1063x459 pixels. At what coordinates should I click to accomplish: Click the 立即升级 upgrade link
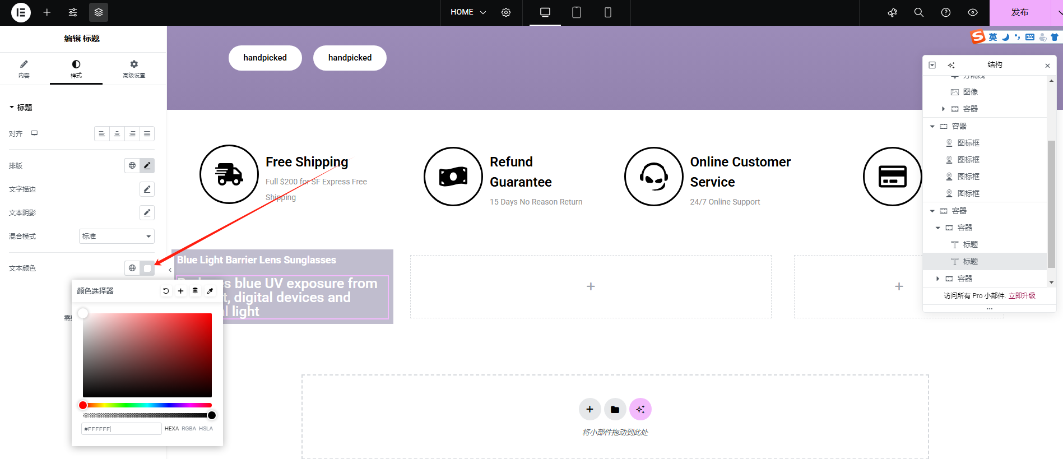pos(1022,295)
